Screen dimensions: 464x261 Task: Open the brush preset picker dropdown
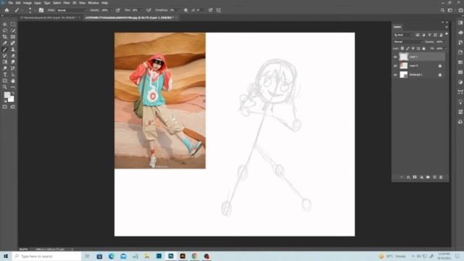tap(36, 10)
